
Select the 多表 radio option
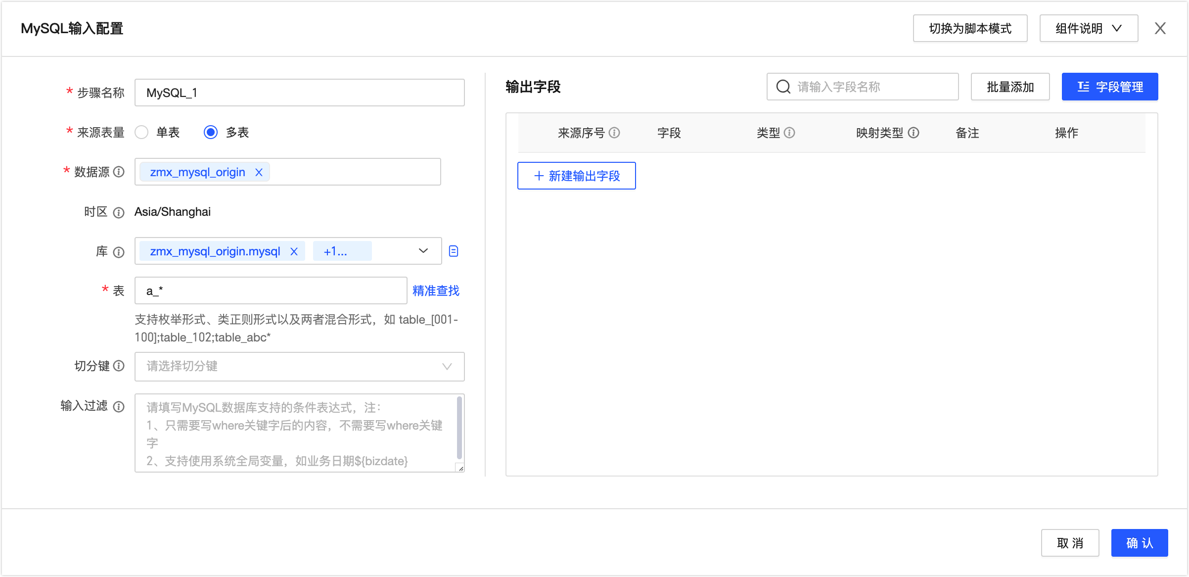211,132
